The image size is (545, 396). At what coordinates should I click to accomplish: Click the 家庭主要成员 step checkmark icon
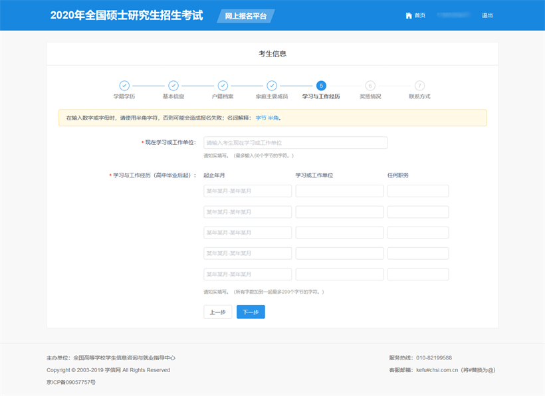(272, 86)
